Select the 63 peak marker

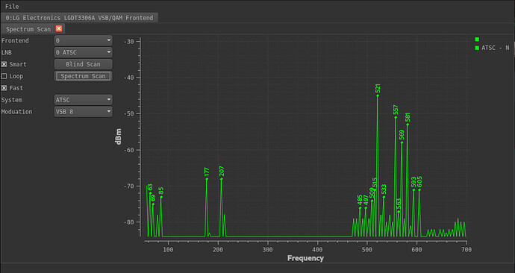pyautogui.click(x=150, y=193)
